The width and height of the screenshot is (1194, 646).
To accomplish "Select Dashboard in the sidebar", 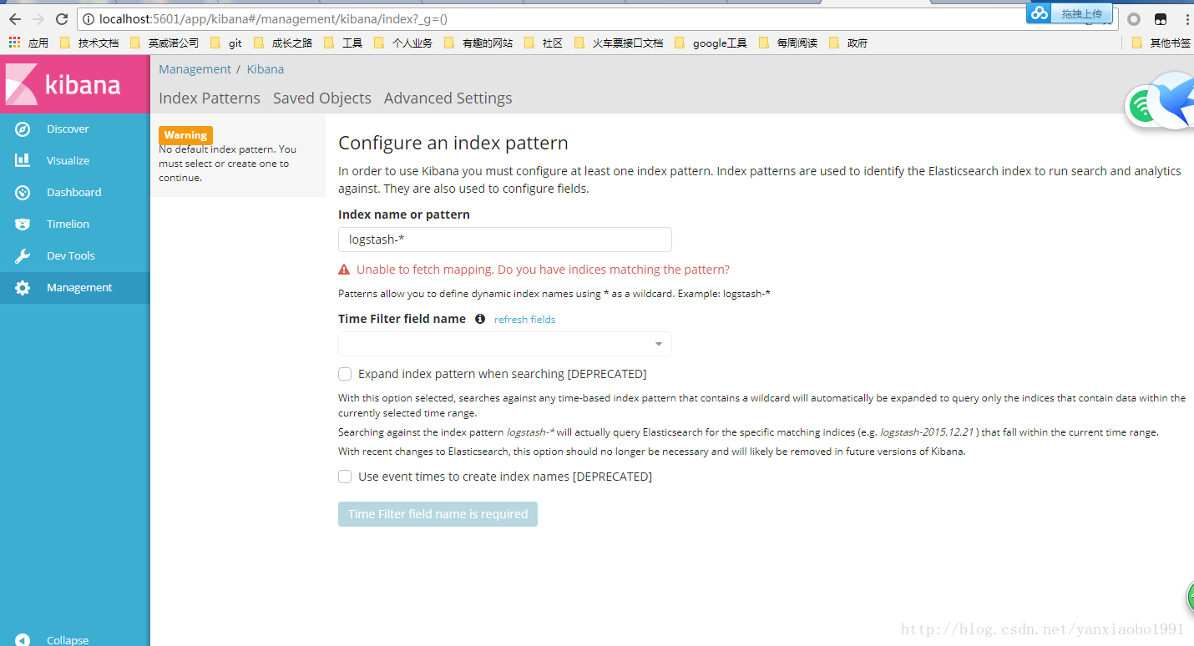I will tap(74, 192).
